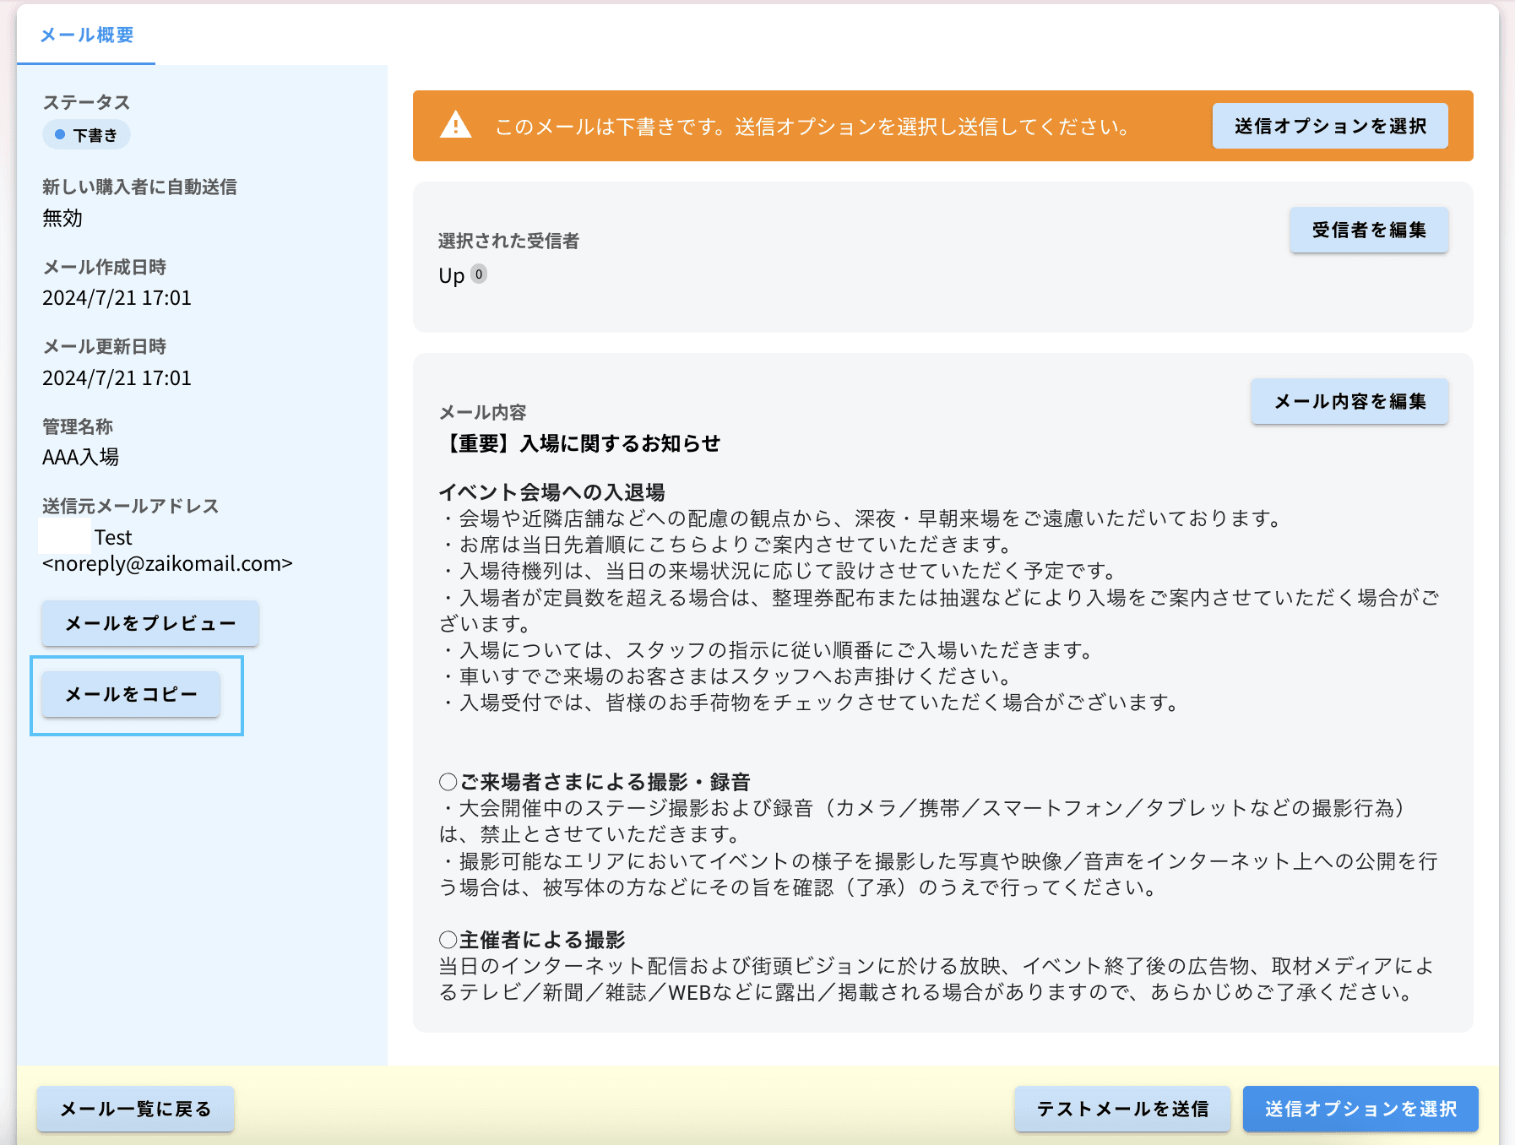
Task: Click the heading イベント会場への入退場
Action: pyautogui.click(x=551, y=492)
